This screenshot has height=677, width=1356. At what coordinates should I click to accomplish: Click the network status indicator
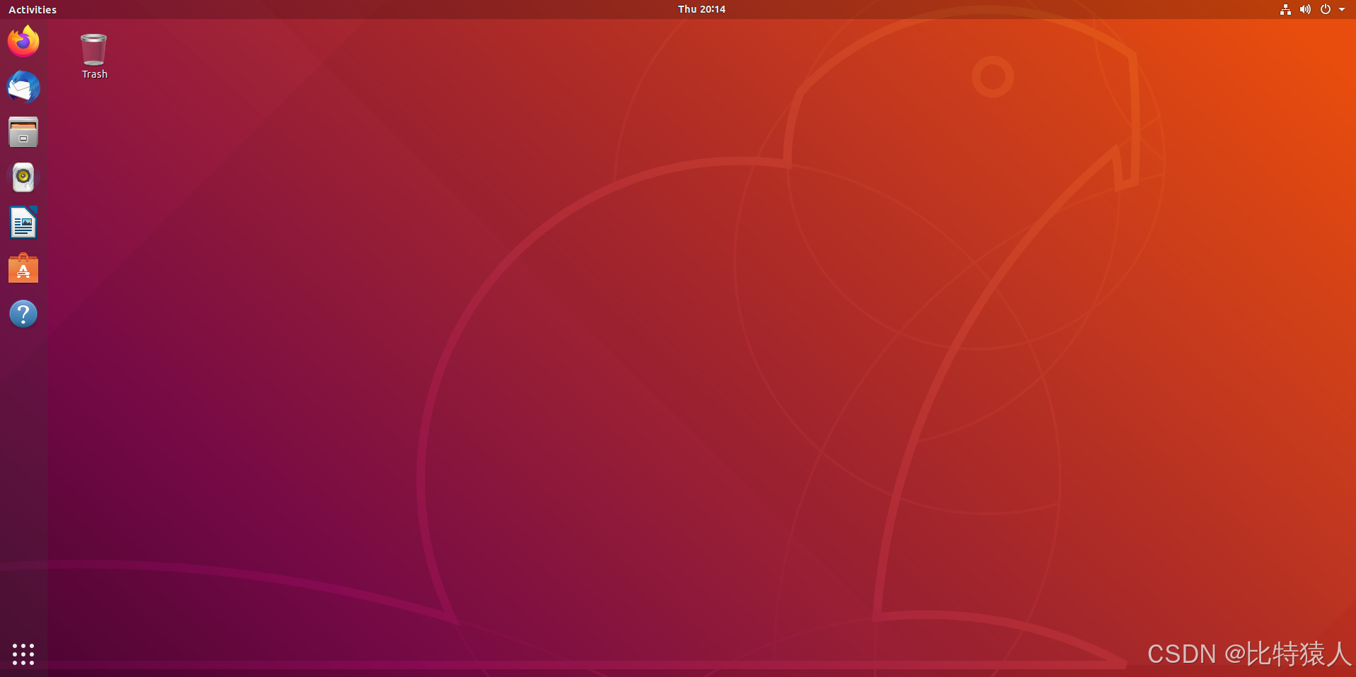1285,9
